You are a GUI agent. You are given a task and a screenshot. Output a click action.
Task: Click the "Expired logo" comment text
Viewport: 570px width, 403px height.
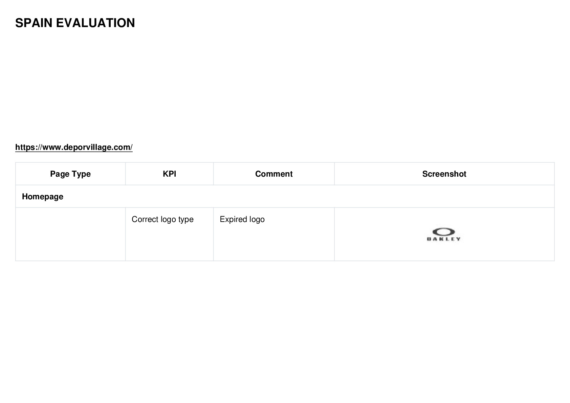coord(242,219)
